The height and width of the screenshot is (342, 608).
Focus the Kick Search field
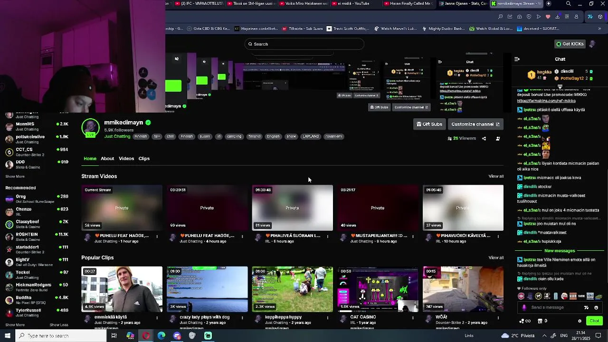pos(304,44)
